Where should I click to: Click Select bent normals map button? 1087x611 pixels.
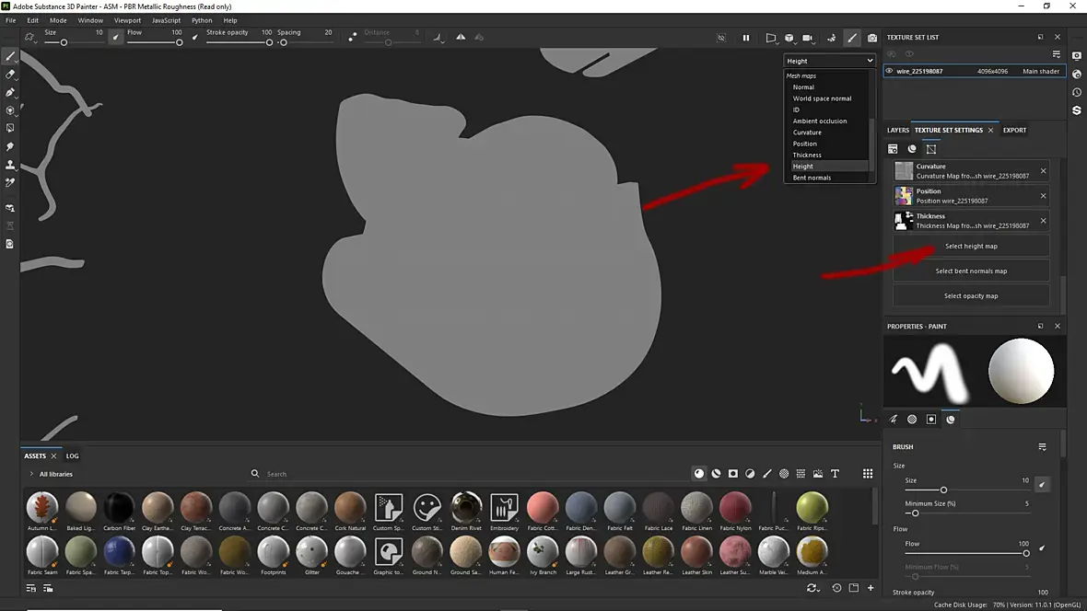click(x=971, y=271)
